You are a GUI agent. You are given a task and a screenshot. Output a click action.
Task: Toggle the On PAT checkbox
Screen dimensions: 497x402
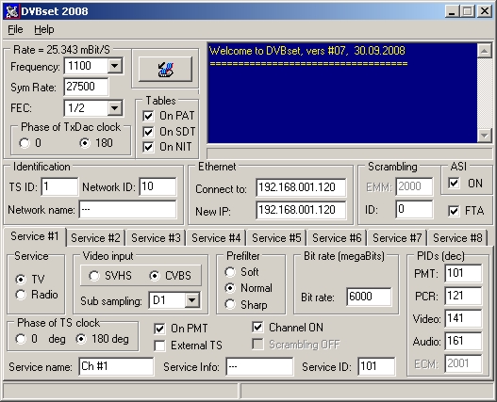[x=148, y=116]
